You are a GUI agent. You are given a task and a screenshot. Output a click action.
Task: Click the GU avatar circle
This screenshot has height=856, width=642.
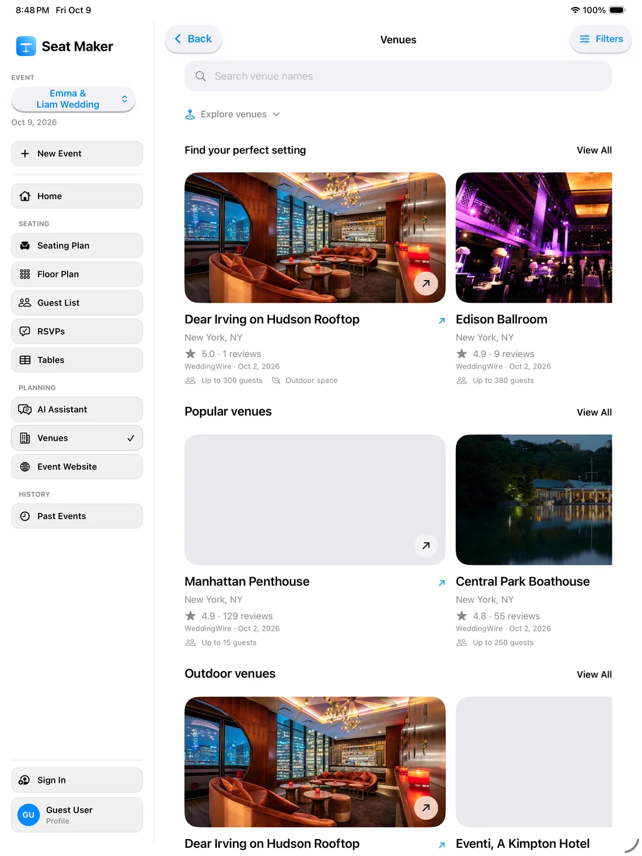coord(29,815)
